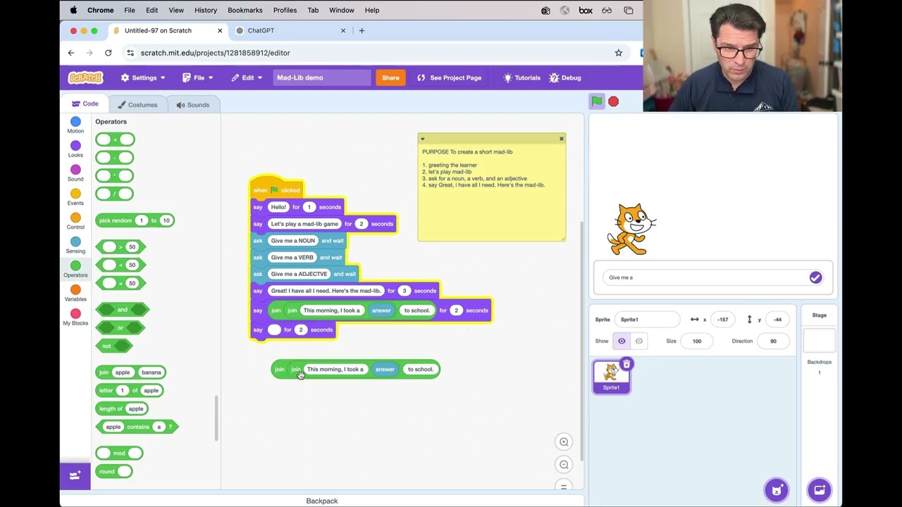Switch to the Costumes tab

tap(137, 104)
